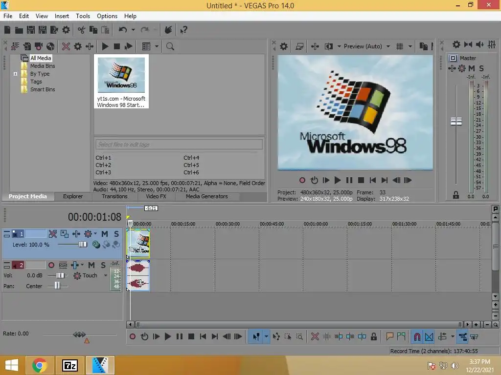Open the Normal Edit Tool dropdown arrow
501x375 pixels.
pyautogui.click(x=266, y=336)
